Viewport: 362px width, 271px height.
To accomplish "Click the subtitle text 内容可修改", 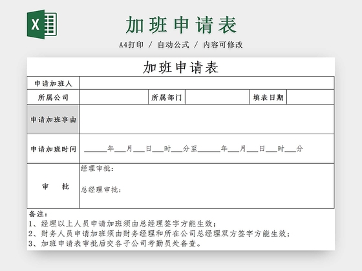I will click(x=223, y=45).
